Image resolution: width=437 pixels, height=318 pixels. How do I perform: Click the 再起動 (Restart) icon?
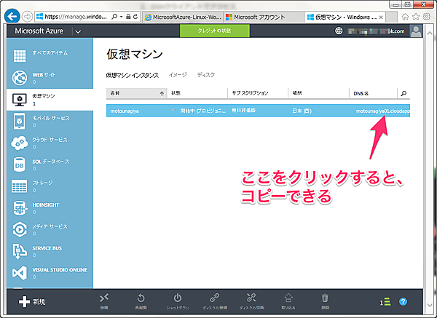141,297
